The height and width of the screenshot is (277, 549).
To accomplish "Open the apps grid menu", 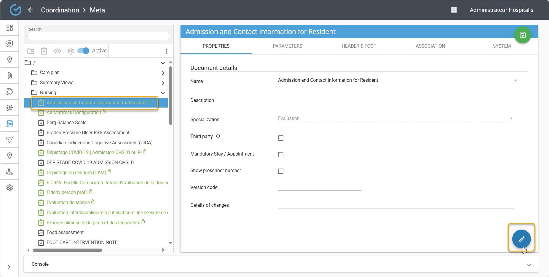I will tap(454, 10).
